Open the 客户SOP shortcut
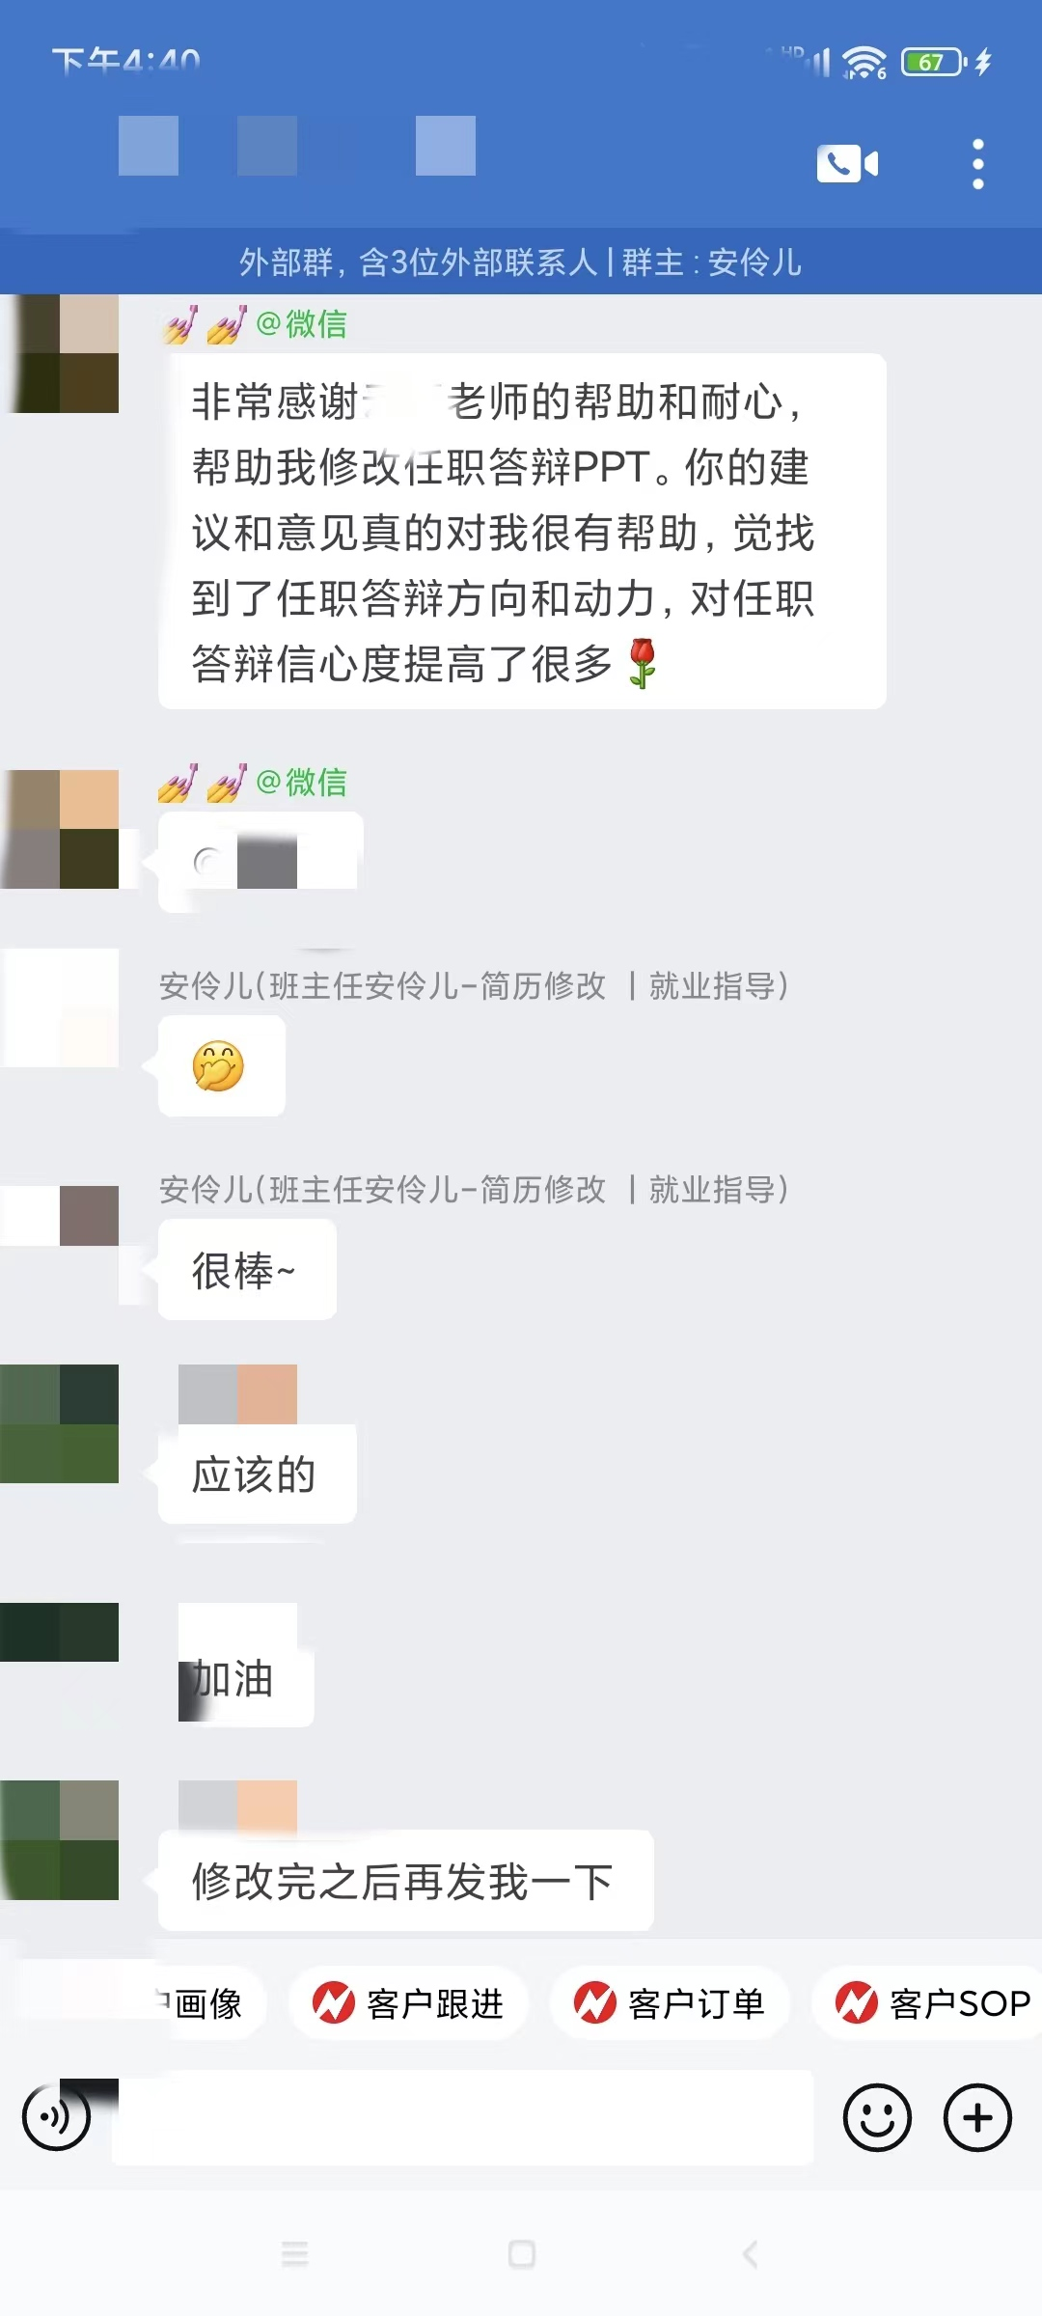The width and height of the screenshot is (1042, 2316). 927,2002
